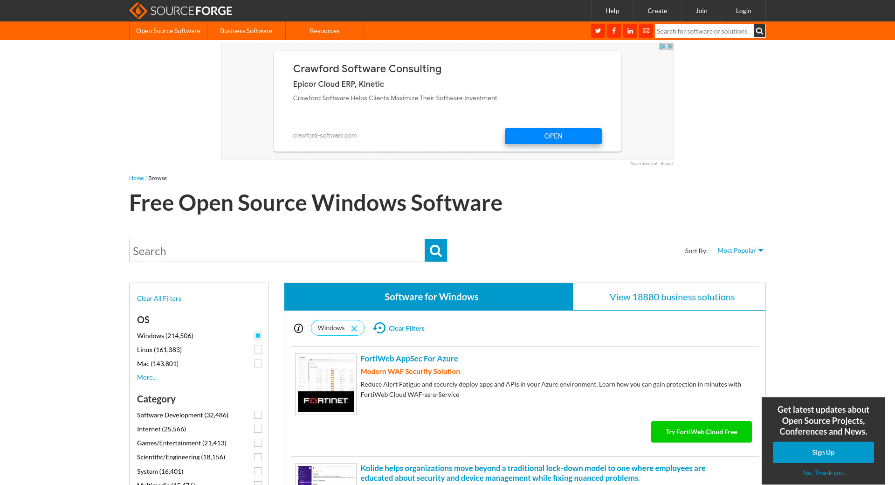Open the Most Popular sort dropdown

pos(740,250)
